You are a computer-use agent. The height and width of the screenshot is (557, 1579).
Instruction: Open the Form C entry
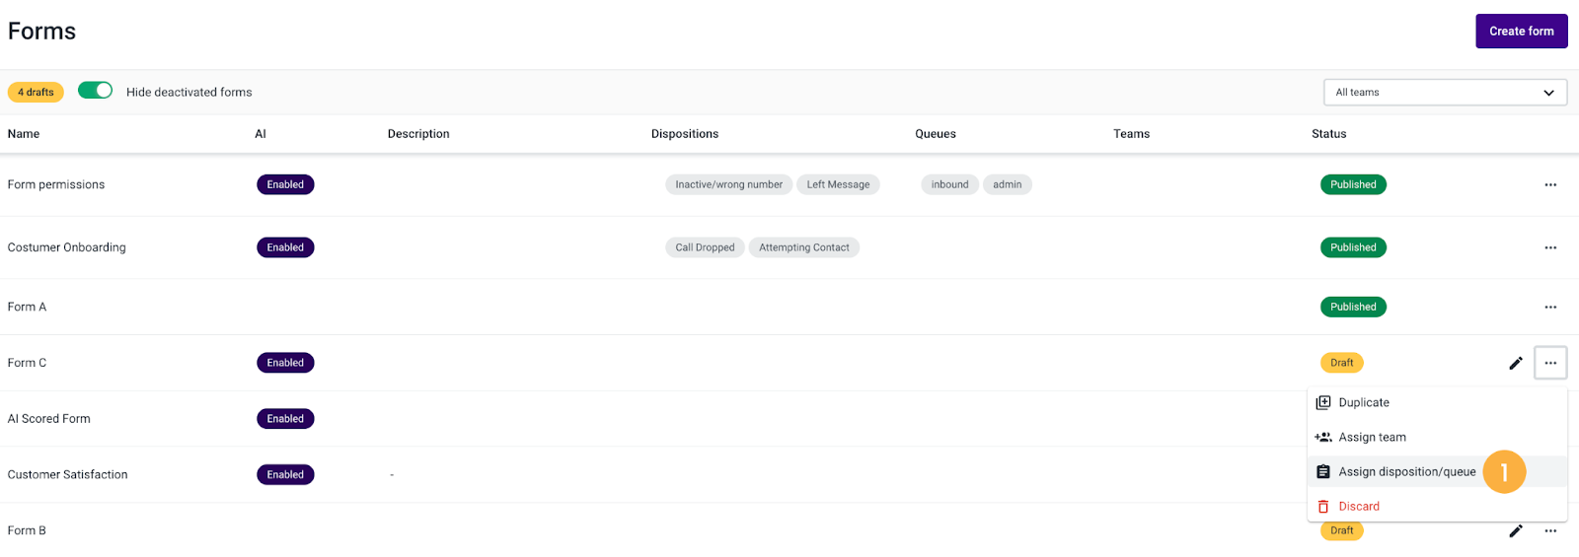tap(27, 363)
